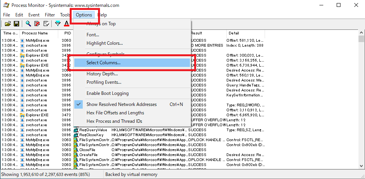Select the 'Type: REG_DWORD' detail cell
The image size is (365, 179).
pyautogui.click(x=246, y=105)
